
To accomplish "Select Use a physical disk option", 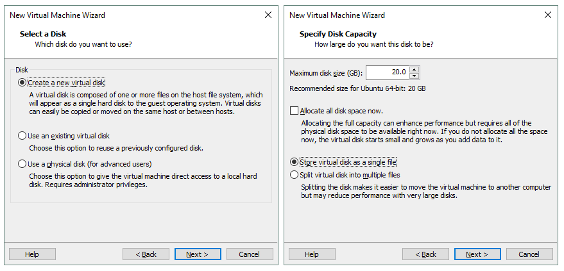I will [23, 163].
